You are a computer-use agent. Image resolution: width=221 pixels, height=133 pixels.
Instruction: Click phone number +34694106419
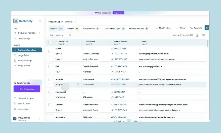point(118,92)
